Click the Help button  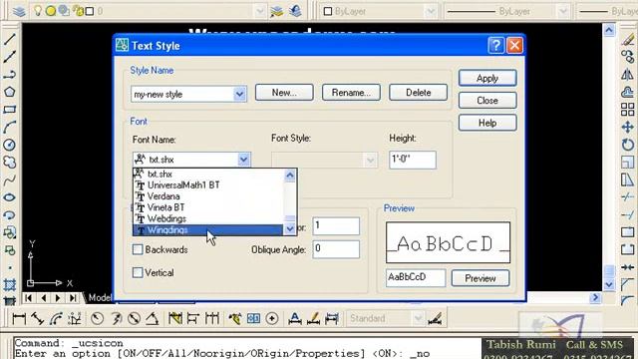487,123
